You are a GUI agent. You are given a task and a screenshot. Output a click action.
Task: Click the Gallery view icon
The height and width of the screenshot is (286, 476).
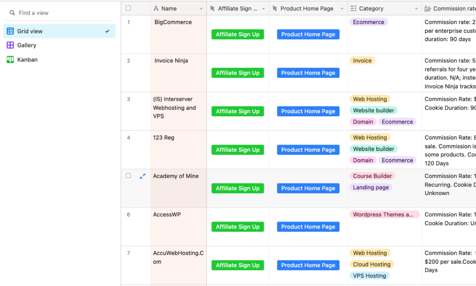pyautogui.click(x=10, y=45)
